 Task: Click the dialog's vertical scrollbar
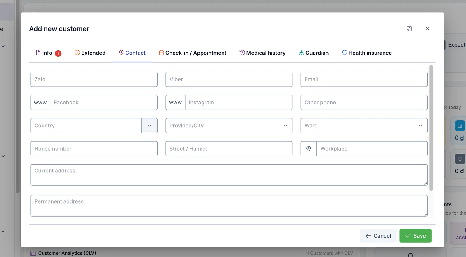431,128
